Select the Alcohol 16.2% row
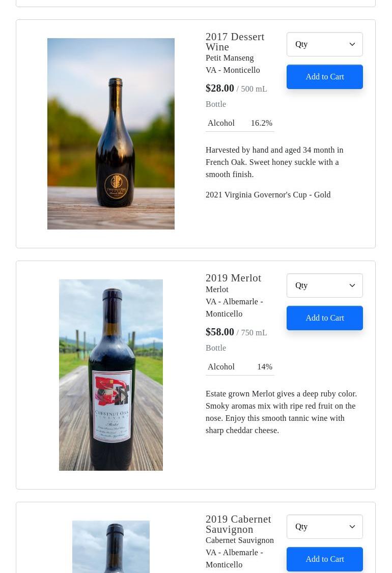Viewport: 392px width, 573px height. pyautogui.click(x=240, y=123)
